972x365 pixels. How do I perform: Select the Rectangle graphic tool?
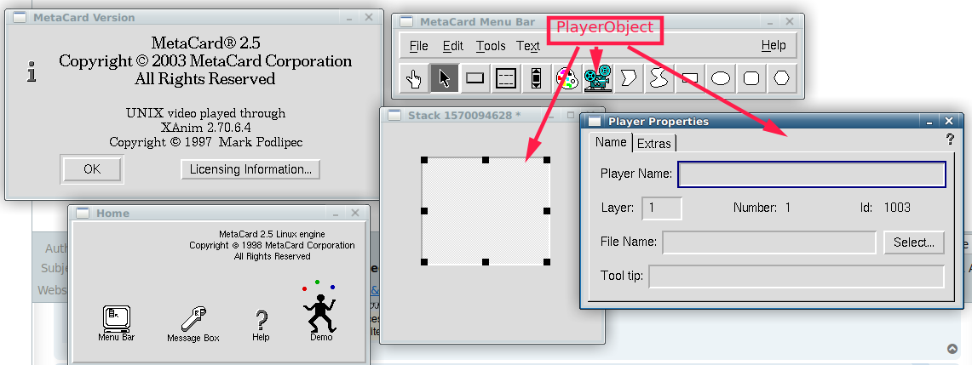point(690,78)
